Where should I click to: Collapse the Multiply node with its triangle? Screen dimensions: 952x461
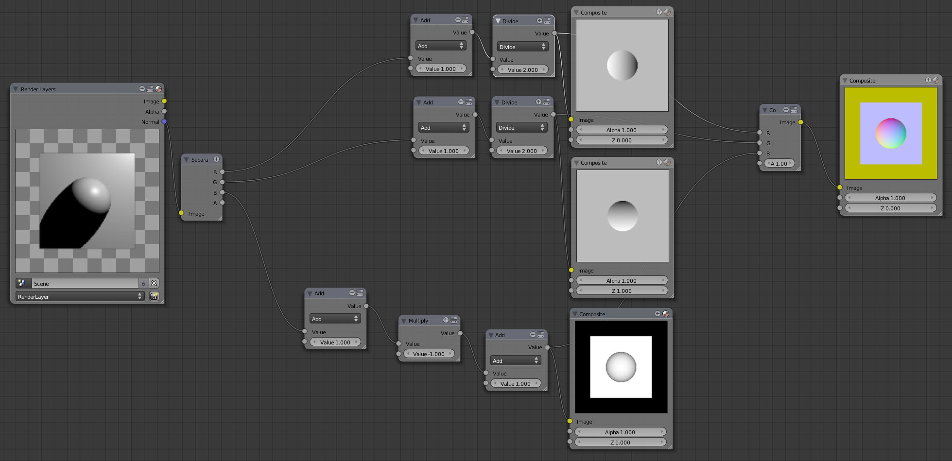coord(403,321)
